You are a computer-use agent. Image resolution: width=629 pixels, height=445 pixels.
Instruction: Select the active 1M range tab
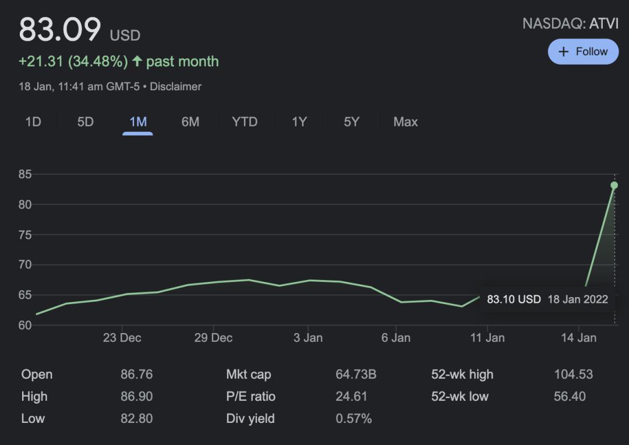pyautogui.click(x=138, y=122)
